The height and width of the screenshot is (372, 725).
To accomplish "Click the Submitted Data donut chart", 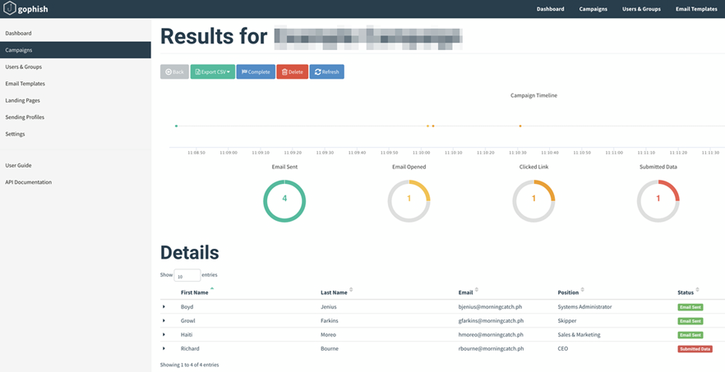I will (x=658, y=200).
